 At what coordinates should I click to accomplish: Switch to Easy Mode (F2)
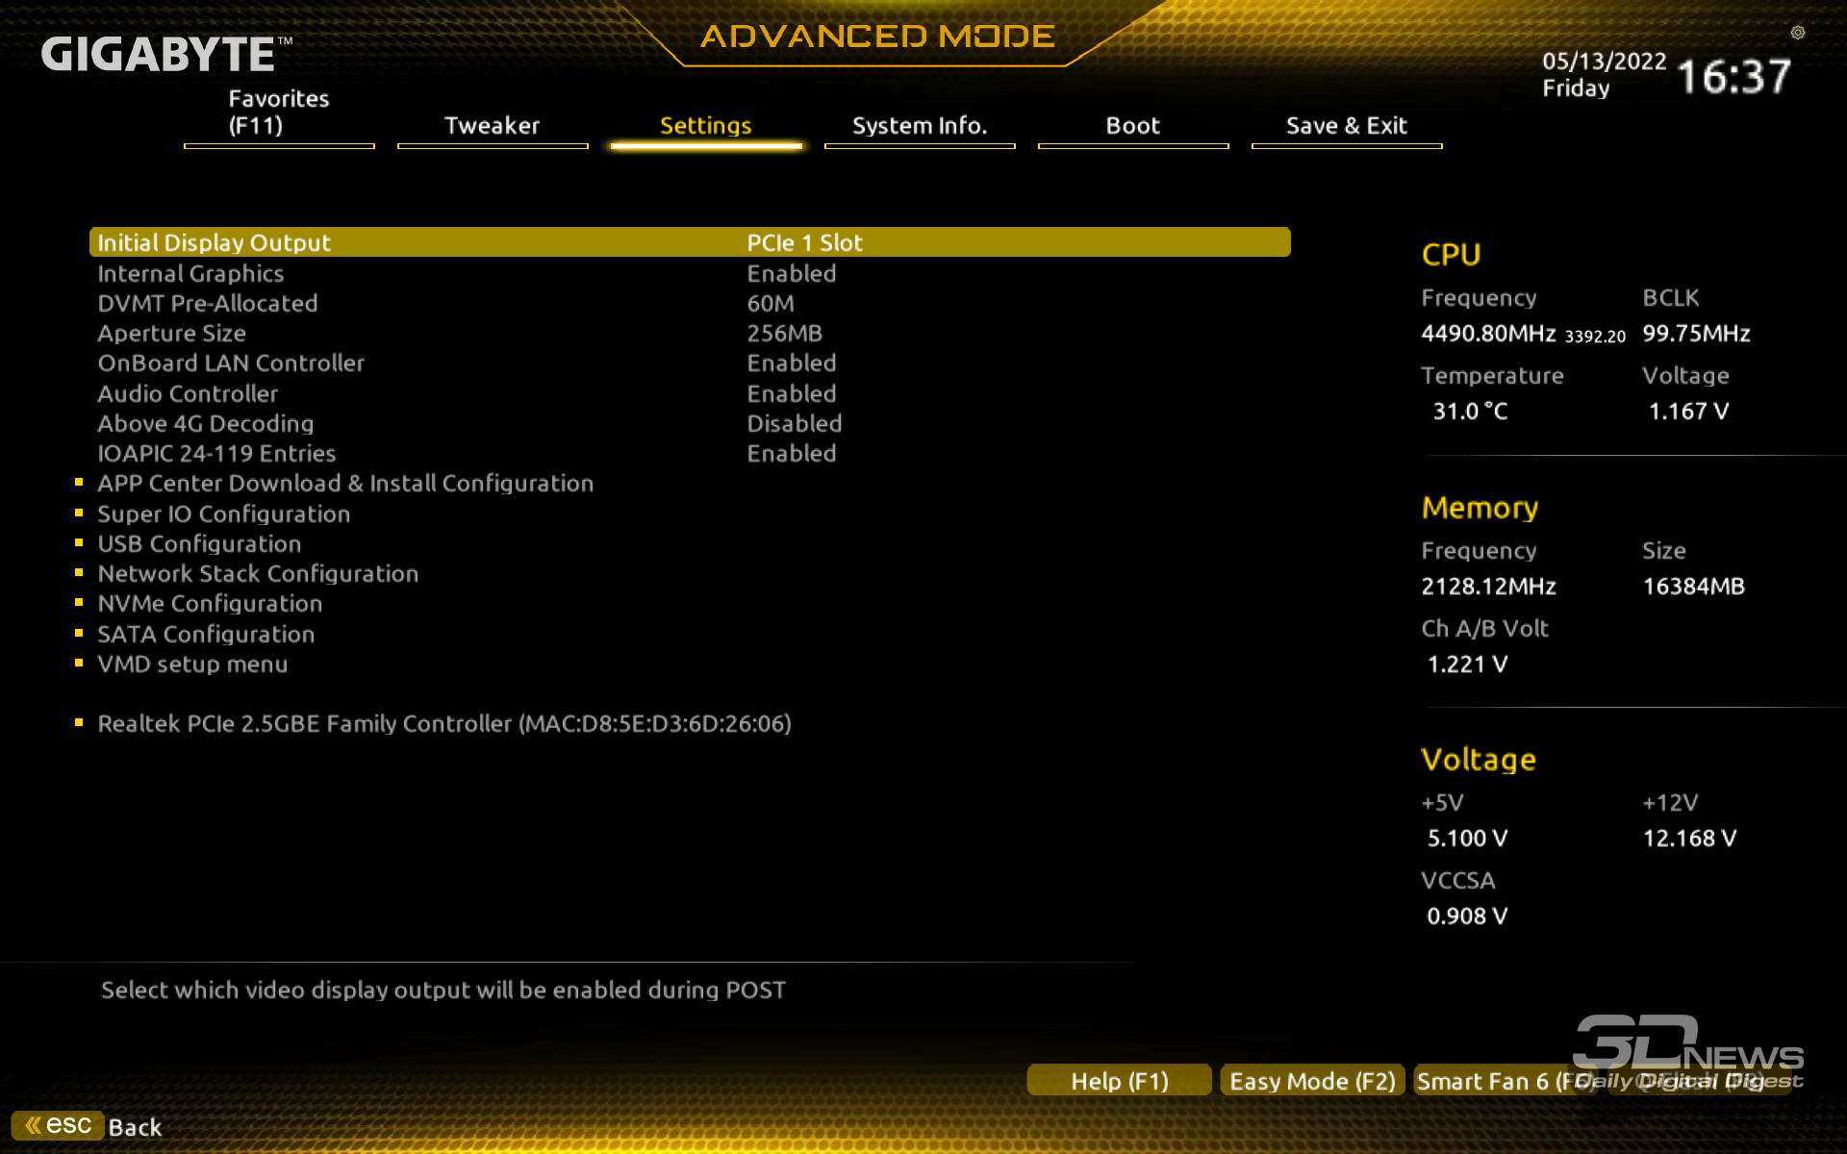[x=1312, y=1081]
